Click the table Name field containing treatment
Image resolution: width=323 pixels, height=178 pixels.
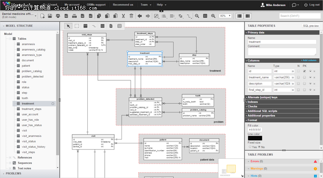(x=282, y=42)
